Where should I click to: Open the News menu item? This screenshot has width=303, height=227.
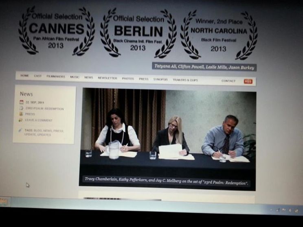89,77
